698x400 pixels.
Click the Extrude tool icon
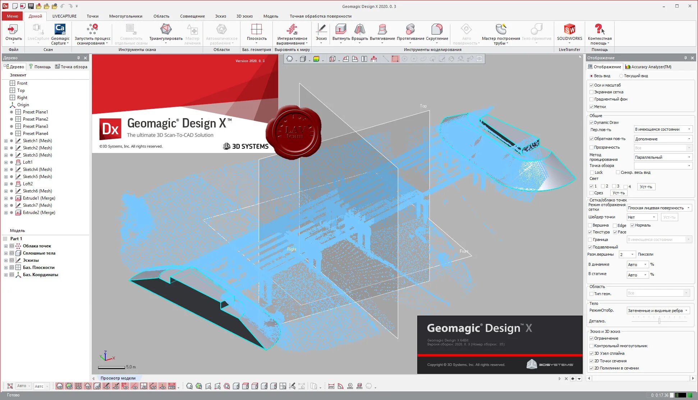point(341,29)
